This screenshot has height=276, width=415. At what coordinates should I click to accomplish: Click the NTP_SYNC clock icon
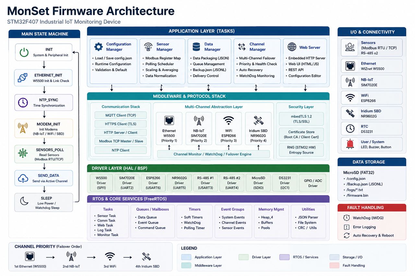tap(23, 103)
